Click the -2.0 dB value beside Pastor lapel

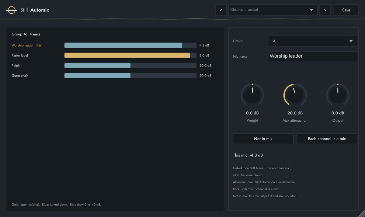pyautogui.click(x=204, y=56)
